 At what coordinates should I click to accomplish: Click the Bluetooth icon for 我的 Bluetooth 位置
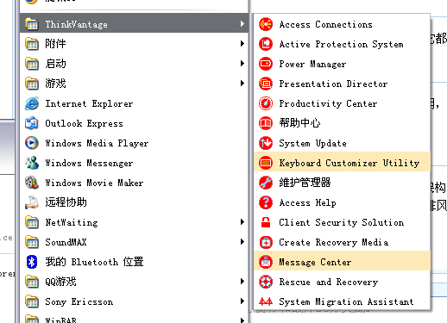(x=32, y=262)
